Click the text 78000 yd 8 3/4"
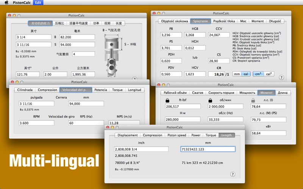Viewport: 303px width, 189px height. point(128,163)
